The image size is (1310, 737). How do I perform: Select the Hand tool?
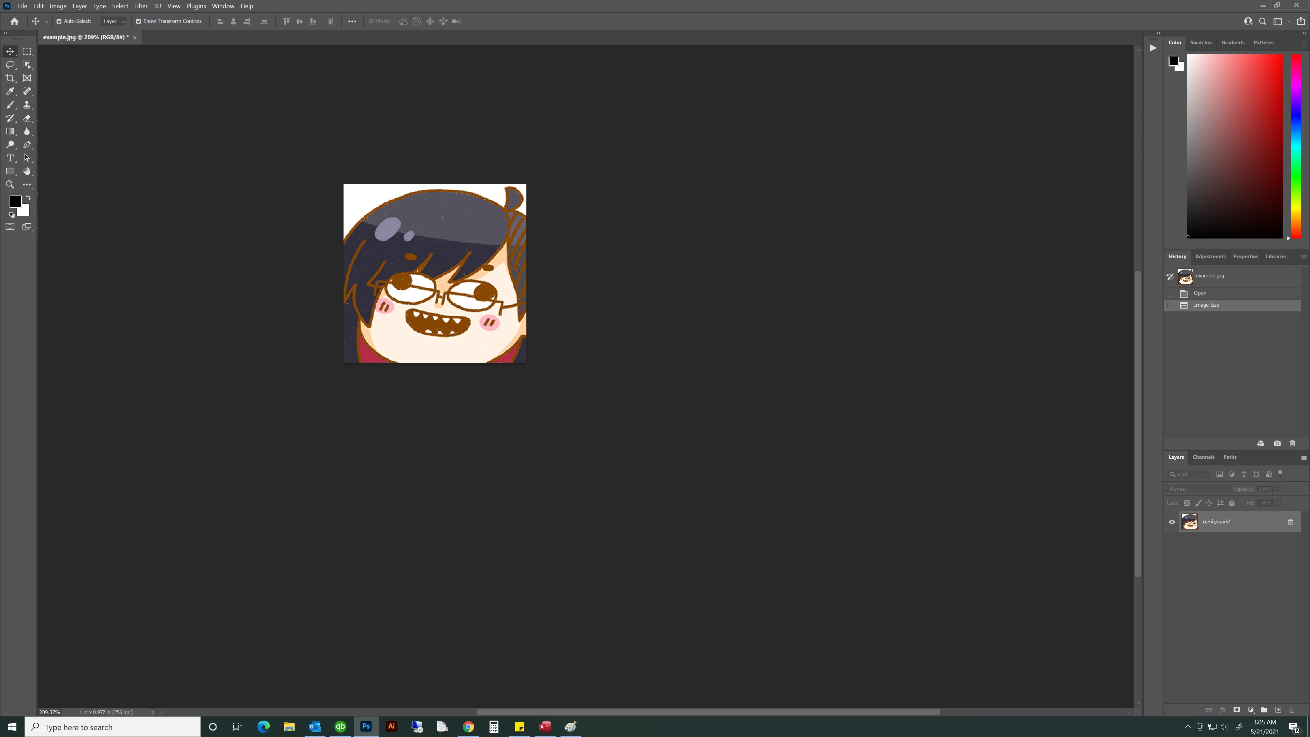pos(27,171)
